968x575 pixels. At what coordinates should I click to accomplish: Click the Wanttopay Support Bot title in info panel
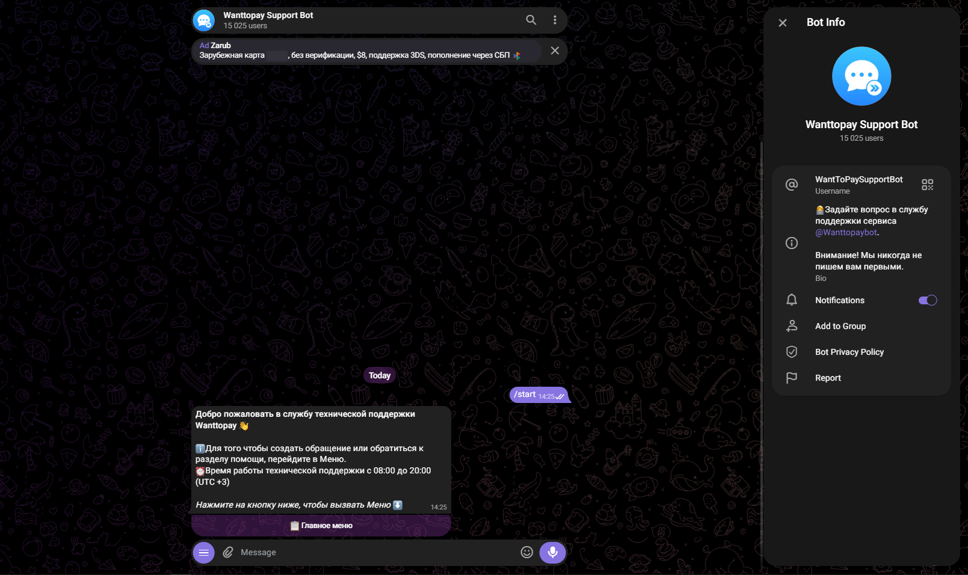tap(862, 125)
